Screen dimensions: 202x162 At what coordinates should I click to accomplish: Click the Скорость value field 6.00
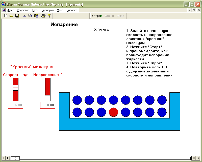(x=16, y=105)
